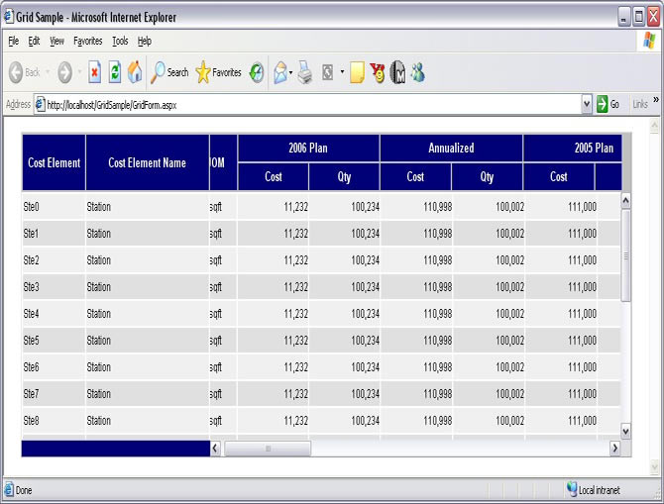
Task: Click the grid vertical scrollbar thumb
Action: pyautogui.click(x=625, y=255)
